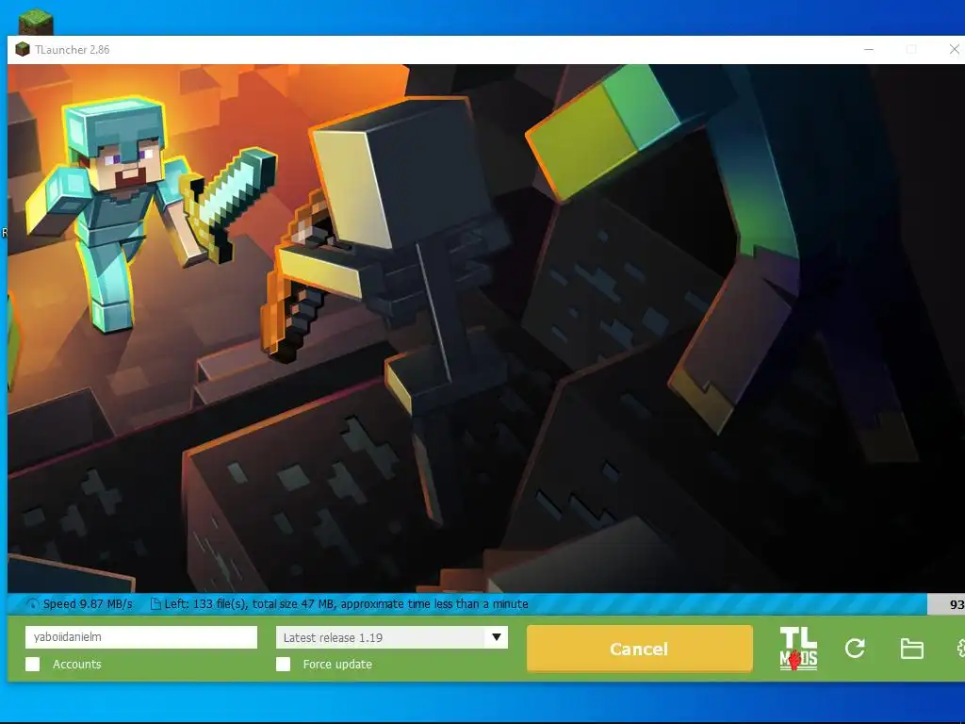
Task: Click the Accounts label
Action: click(x=77, y=664)
